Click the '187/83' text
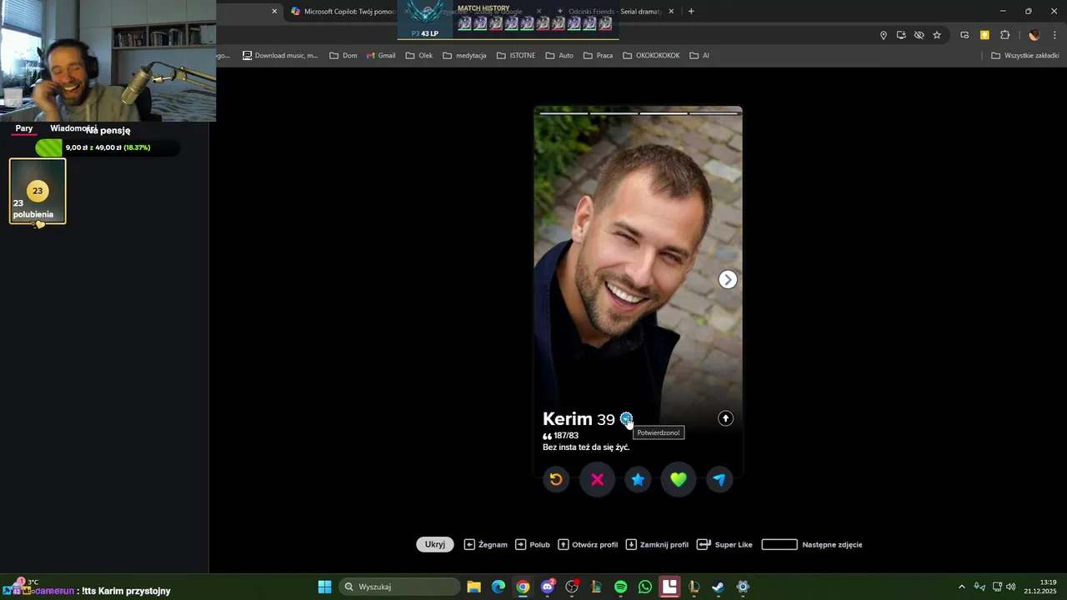The height and width of the screenshot is (600, 1067). pyautogui.click(x=566, y=436)
